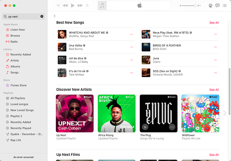Open more options for WHATCHU KNO ABOUT ME

tap(131, 34)
